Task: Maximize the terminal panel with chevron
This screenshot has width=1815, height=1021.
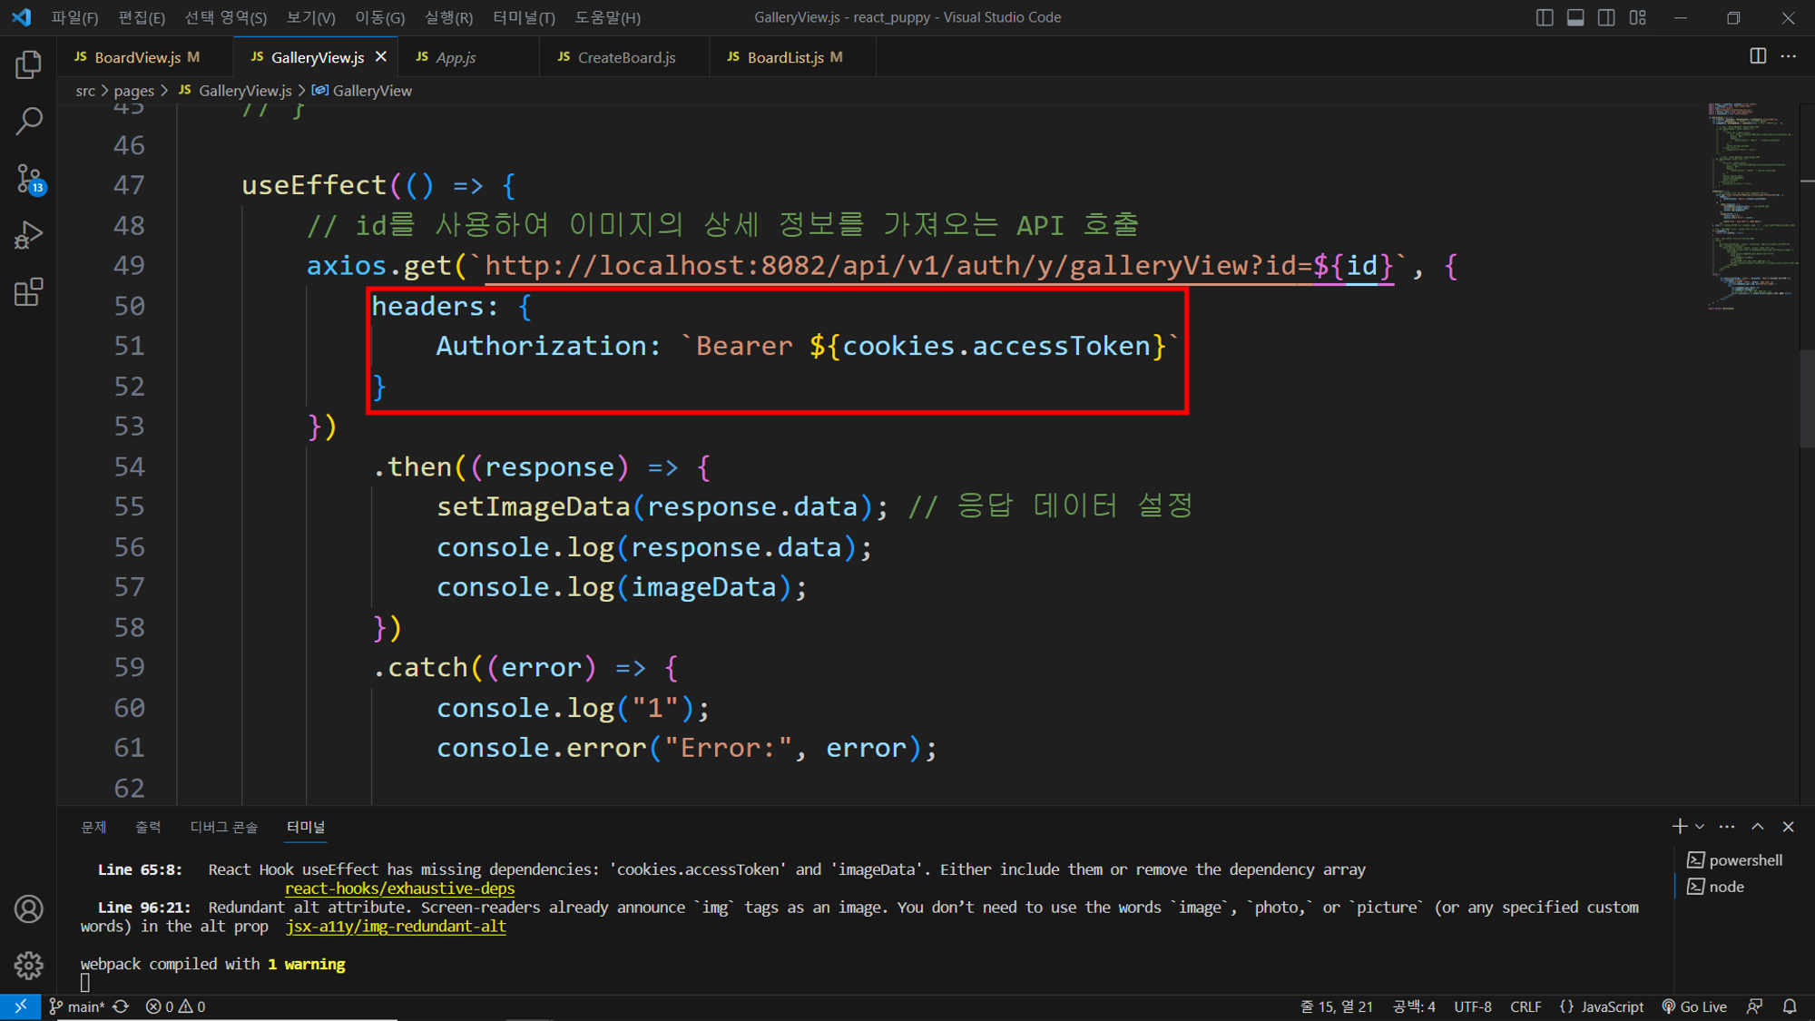Action: click(x=1758, y=827)
